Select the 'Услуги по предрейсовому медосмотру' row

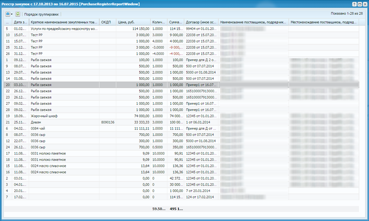64,28
